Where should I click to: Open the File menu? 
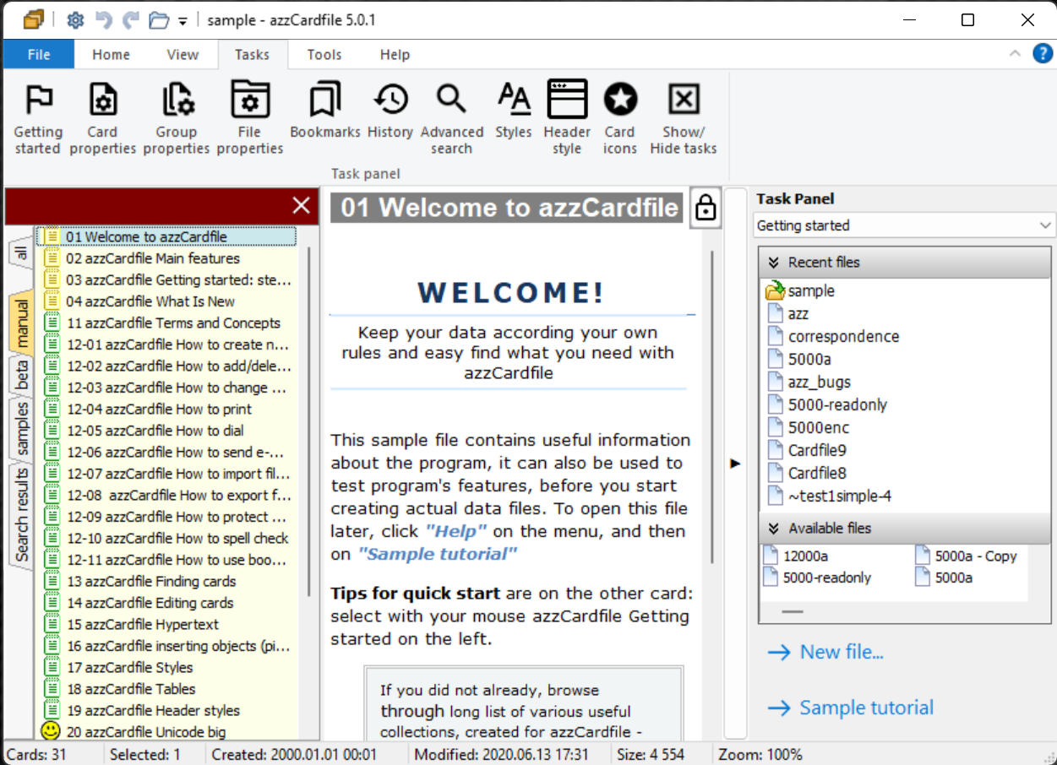click(39, 55)
